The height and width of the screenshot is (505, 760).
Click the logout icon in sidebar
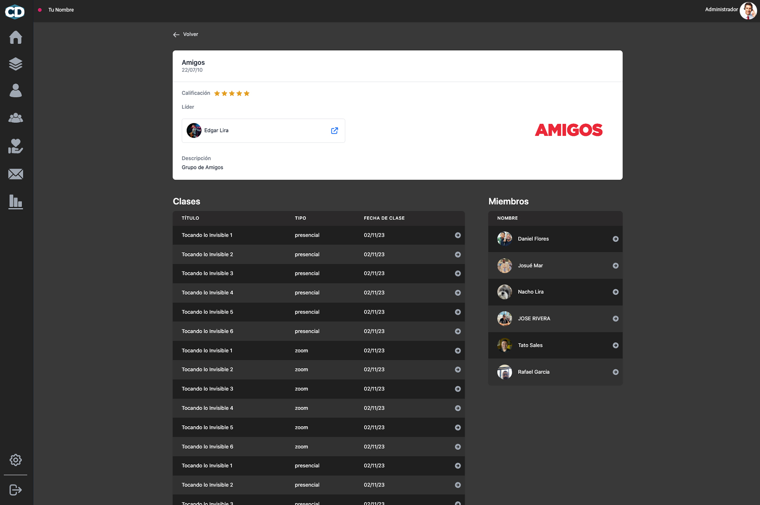16,490
